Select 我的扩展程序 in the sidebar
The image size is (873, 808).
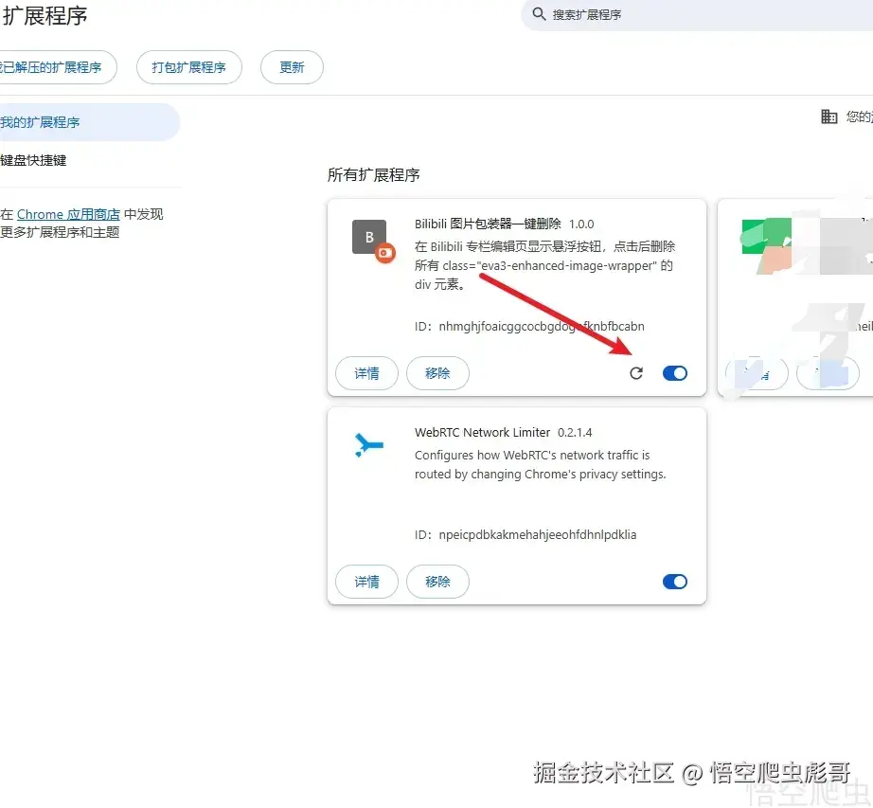click(89, 122)
